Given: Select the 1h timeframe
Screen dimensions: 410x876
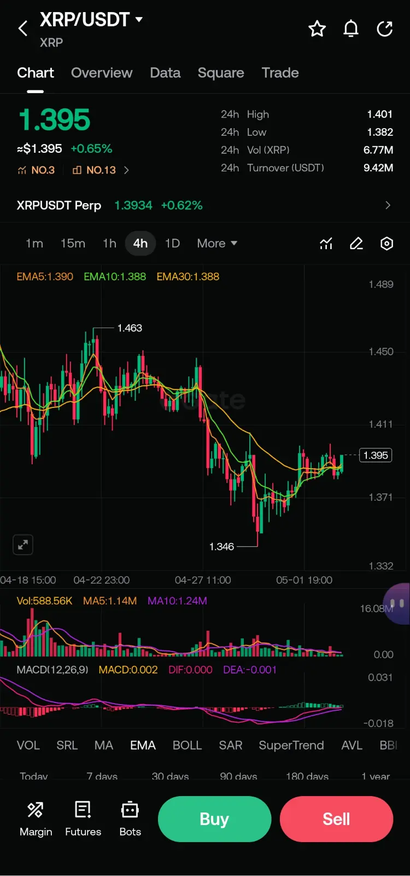Looking at the screenshot, I should click(x=109, y=244).
